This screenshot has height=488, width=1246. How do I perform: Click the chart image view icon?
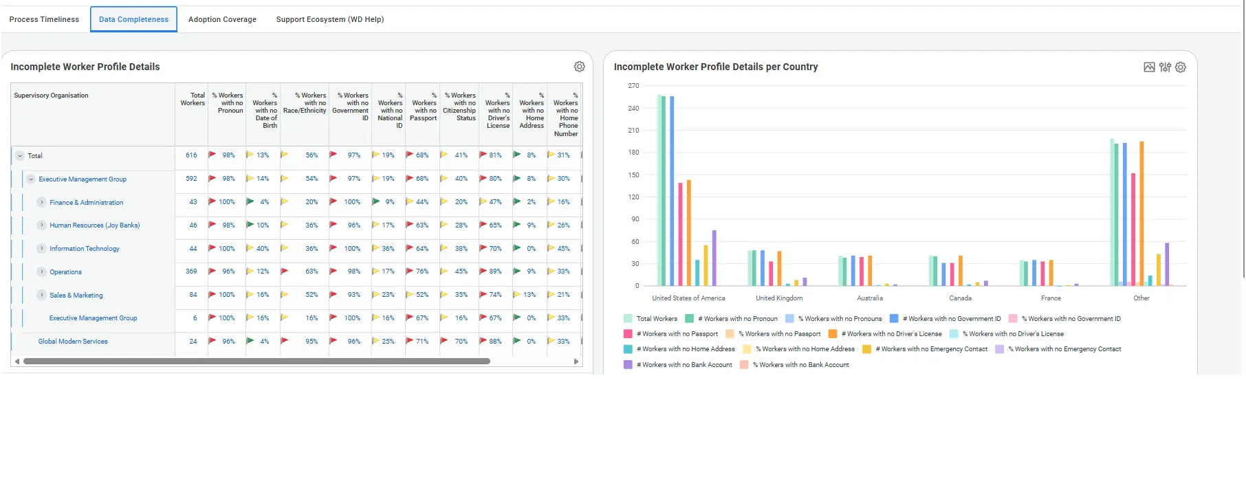pos(1149,67)
